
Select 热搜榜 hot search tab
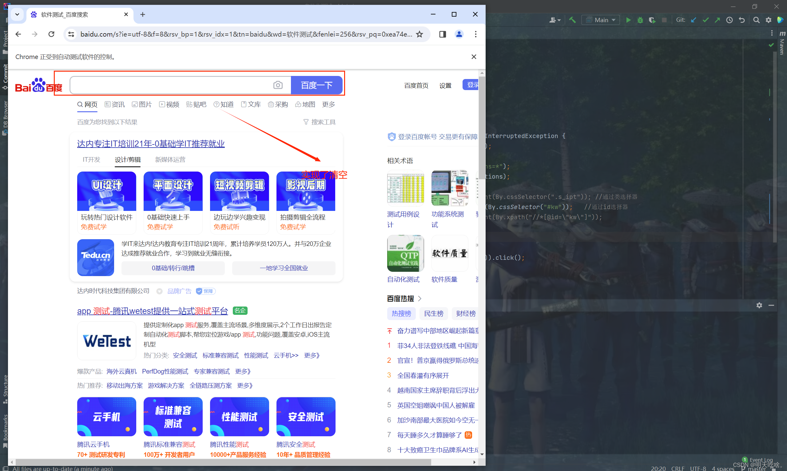click(401, 313)
